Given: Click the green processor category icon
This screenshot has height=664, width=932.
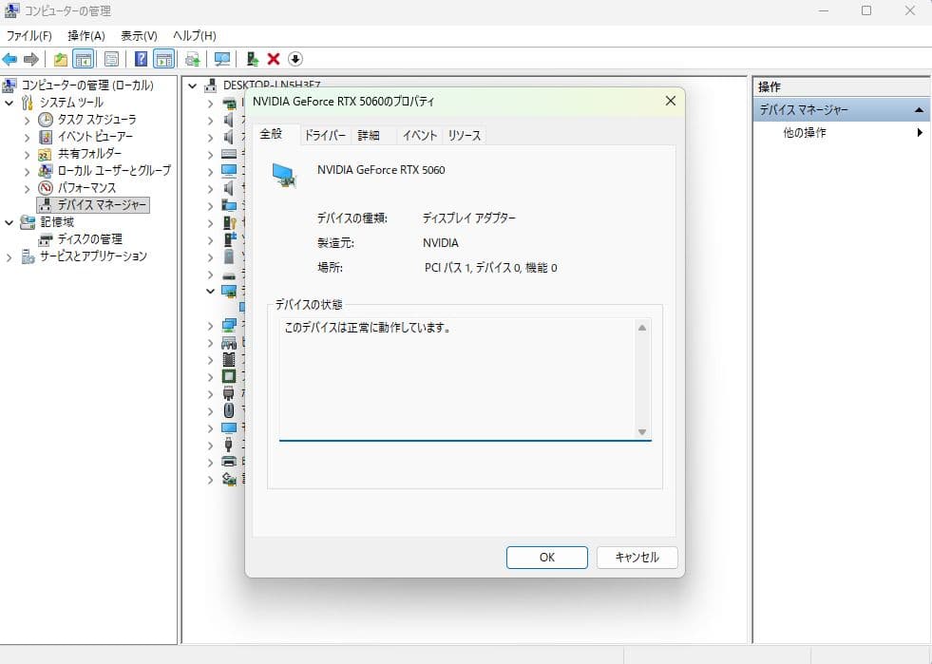Looking at the screenshot, I should [x=229, y=376].
